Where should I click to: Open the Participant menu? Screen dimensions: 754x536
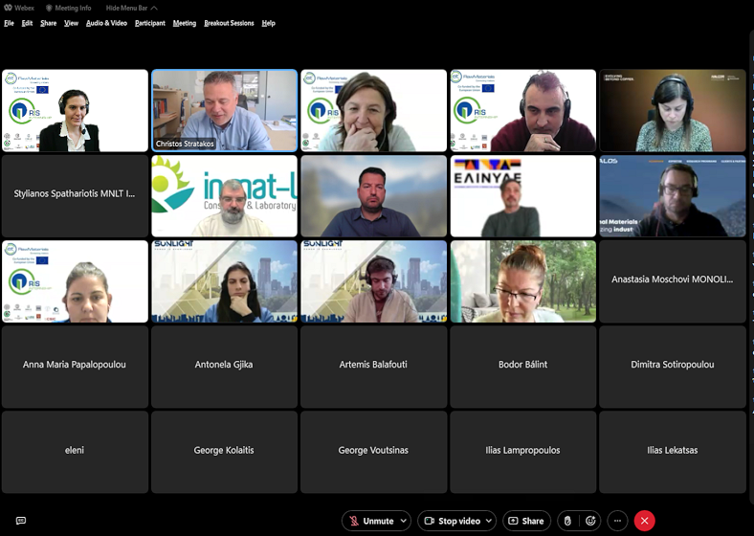pyautogui.click(x=149, y=23)
